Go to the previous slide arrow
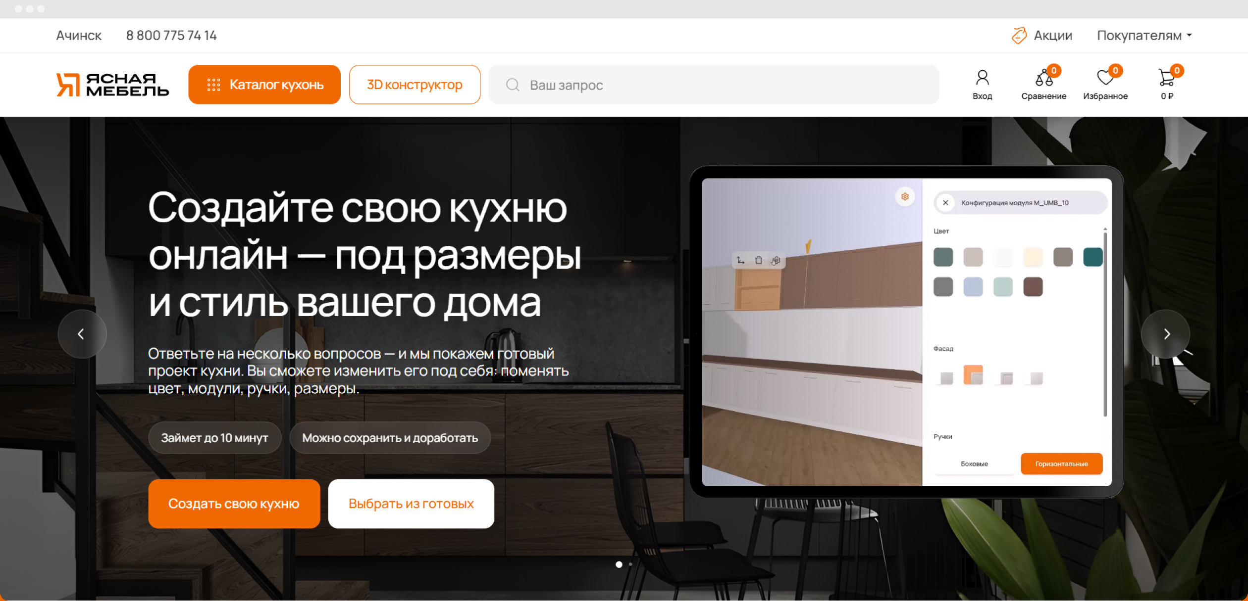This screenshot has width=1248, height=601. click(x=82, y=334)
